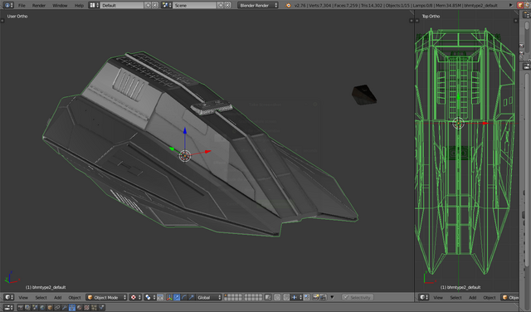Viewport: 531px width, 312px height.
Task: Open the World properties tab
Action: [42, 308]
